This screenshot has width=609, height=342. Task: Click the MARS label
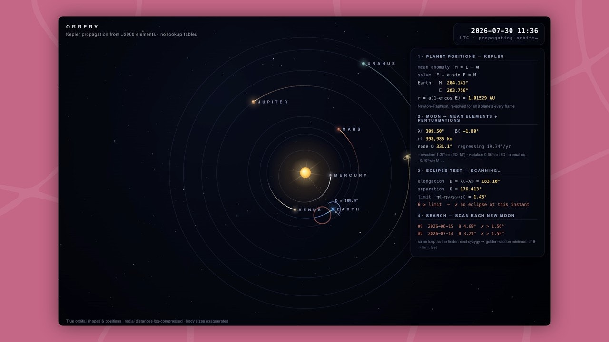(352, 129)
